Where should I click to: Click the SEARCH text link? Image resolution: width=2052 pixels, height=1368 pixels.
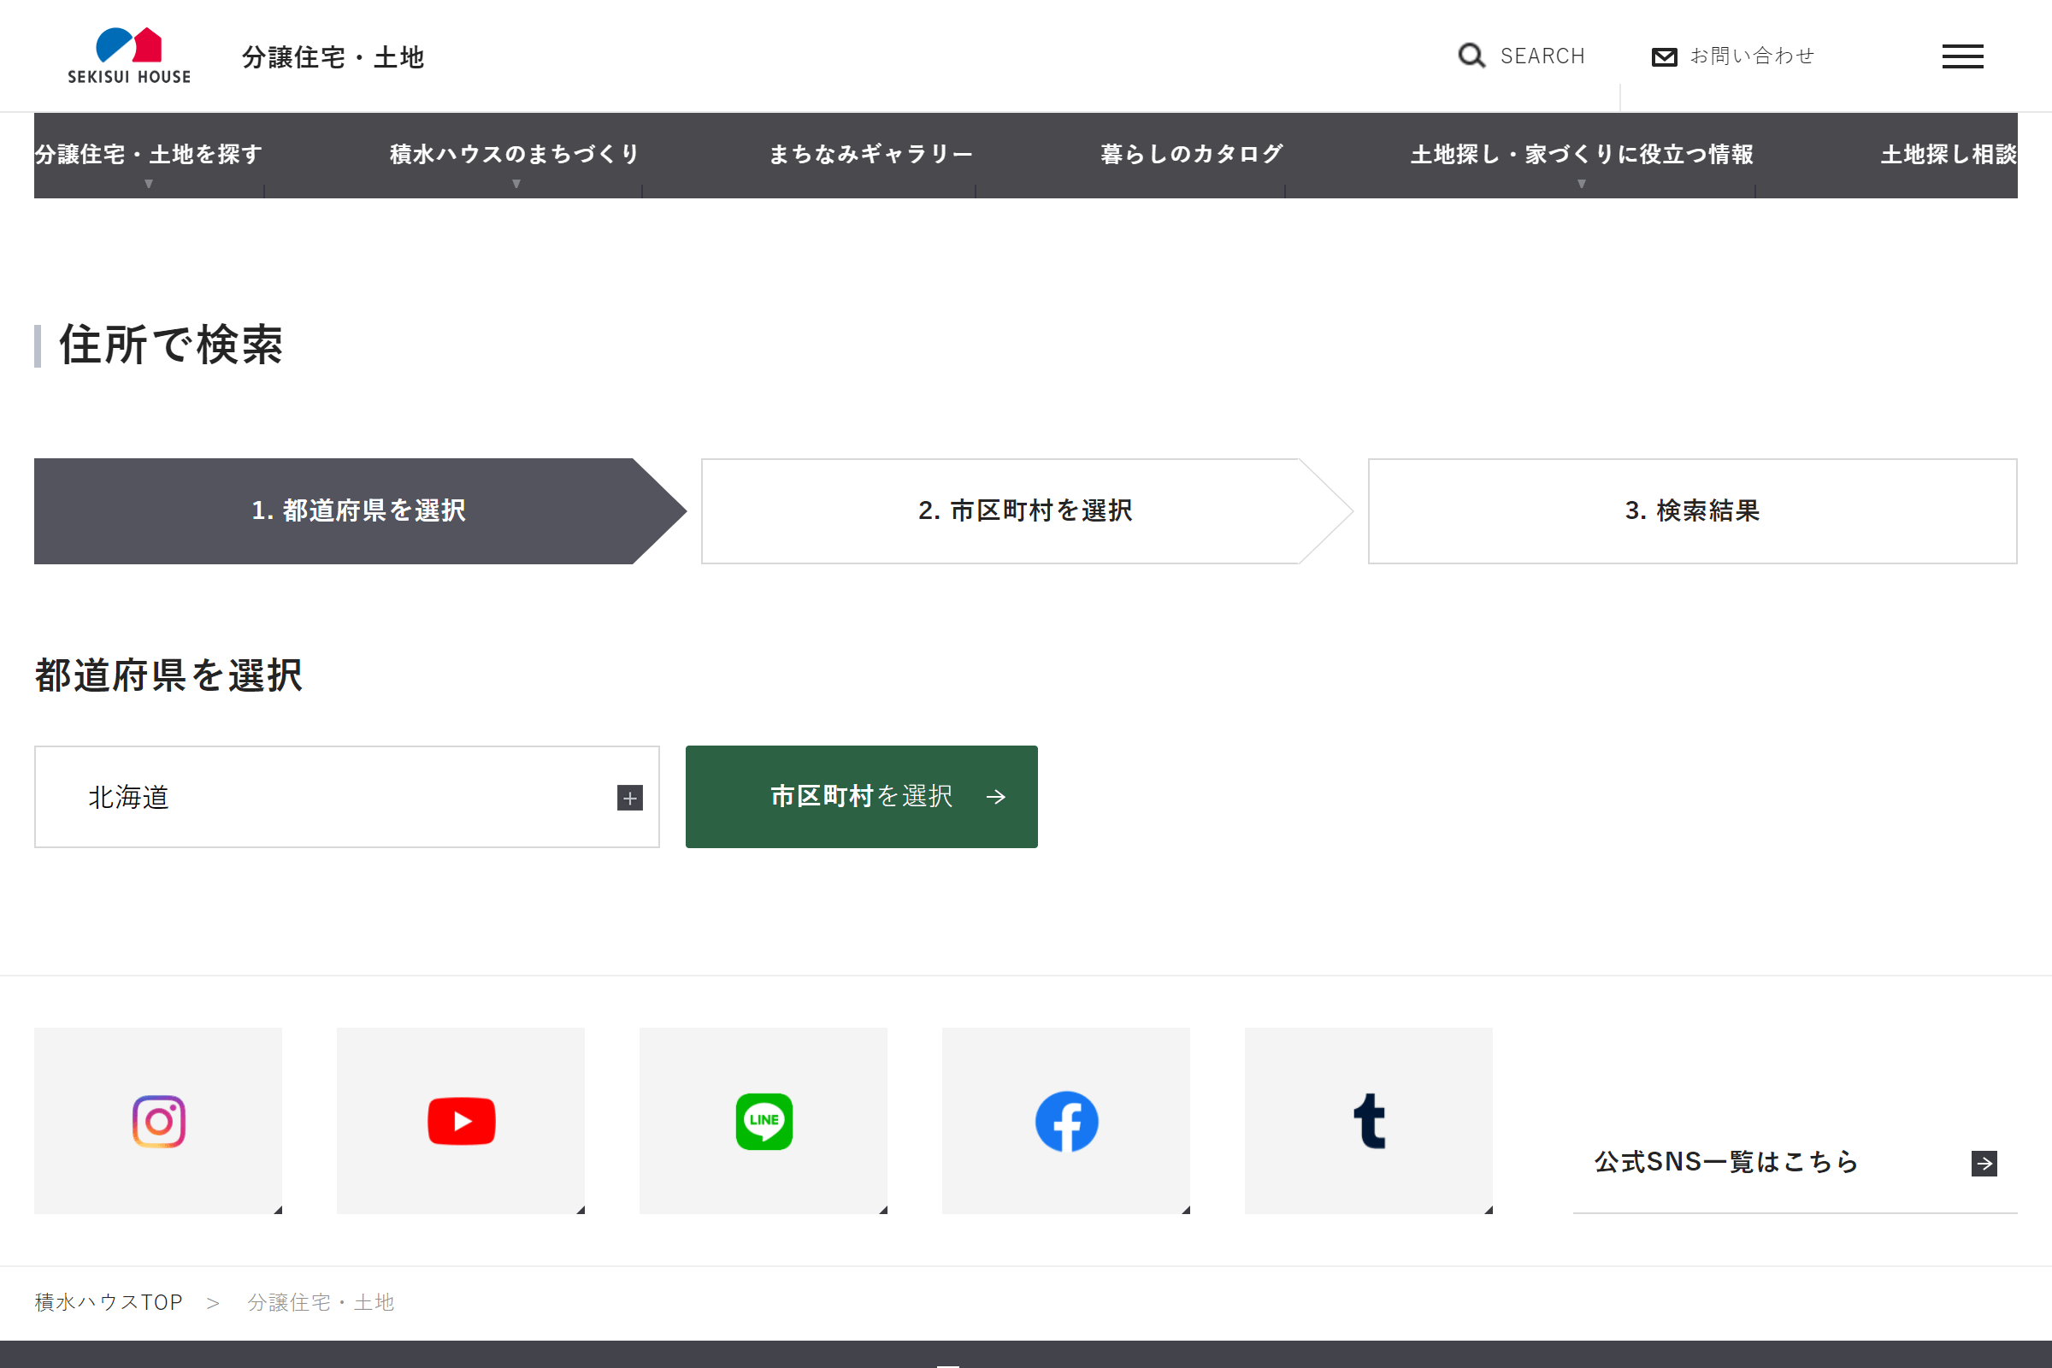click(x=1542, y=56)
